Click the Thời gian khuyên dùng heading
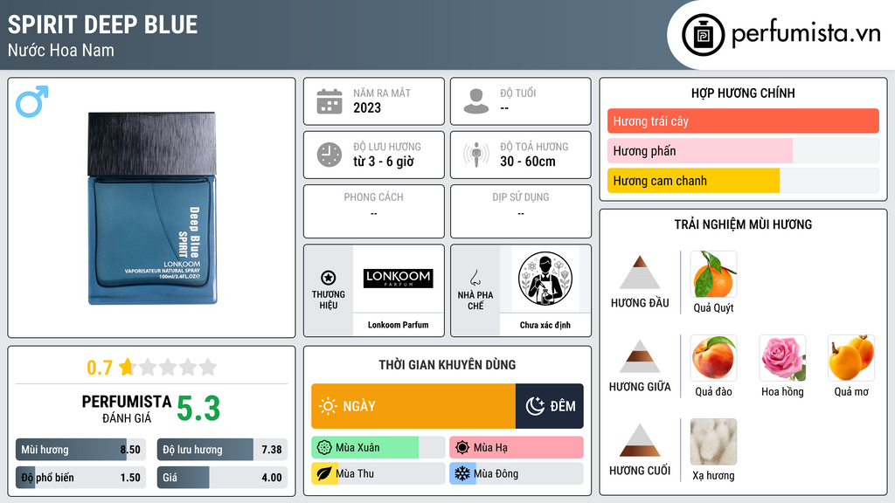The width and height of the screenshot is (895, 503). point(447,365)
